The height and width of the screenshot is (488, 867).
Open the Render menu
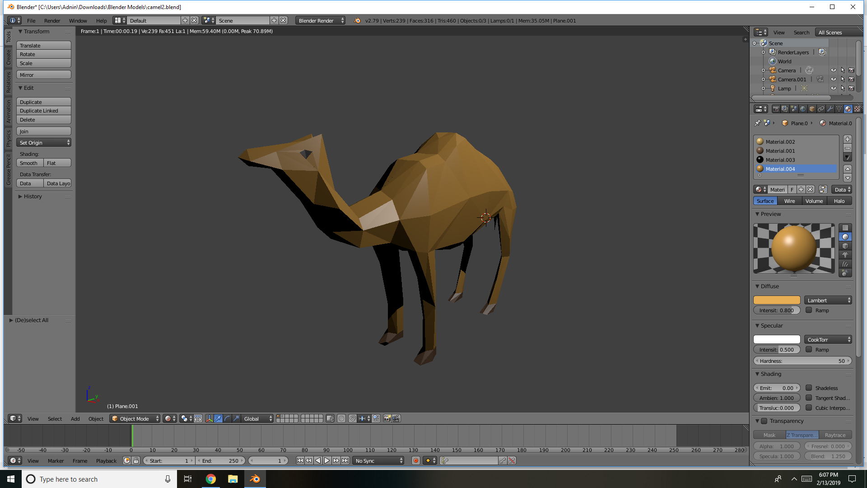pos(52,21)
